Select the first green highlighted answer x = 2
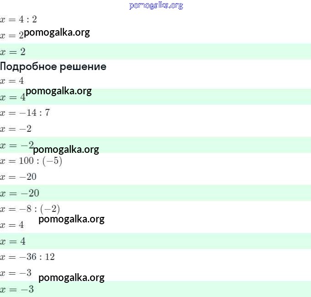This screenshot has width=311, height=297. coord(13,51)
